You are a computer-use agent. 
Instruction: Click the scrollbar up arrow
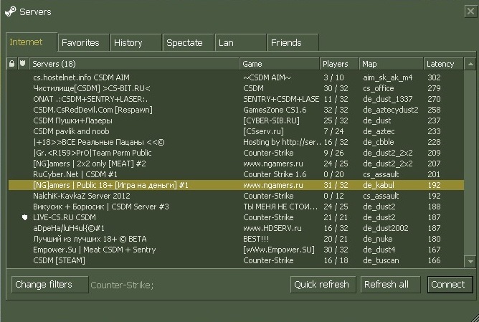tap(470, 64)
